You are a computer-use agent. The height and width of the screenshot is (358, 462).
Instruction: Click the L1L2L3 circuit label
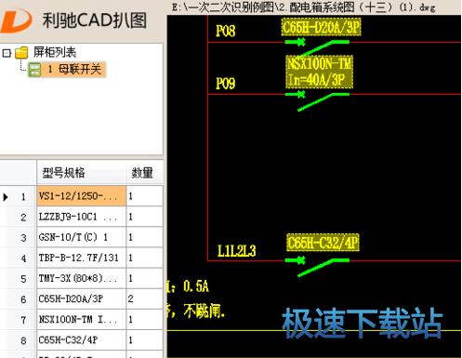point(237,251)
